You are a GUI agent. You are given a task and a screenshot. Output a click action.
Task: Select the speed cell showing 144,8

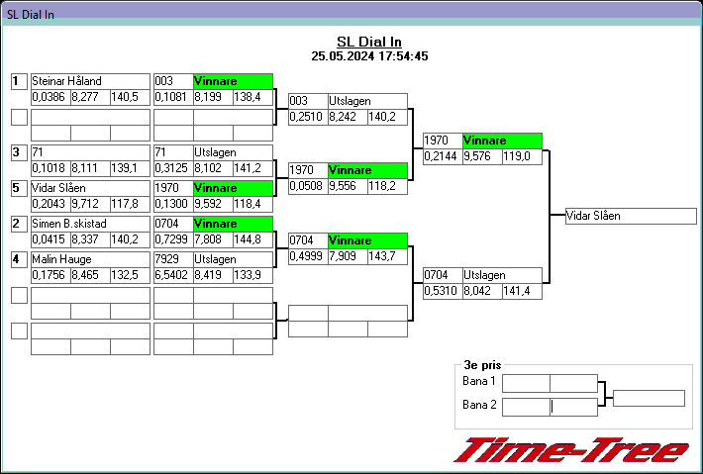pyautogui.click(x=252, y=239)
